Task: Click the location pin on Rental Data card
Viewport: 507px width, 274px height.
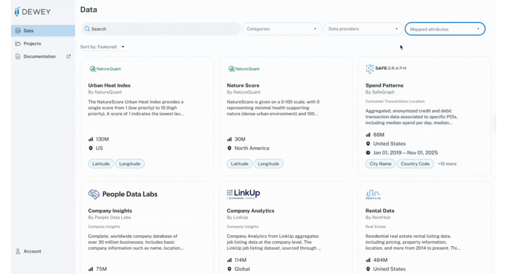Action: click(x=368, y=269)
